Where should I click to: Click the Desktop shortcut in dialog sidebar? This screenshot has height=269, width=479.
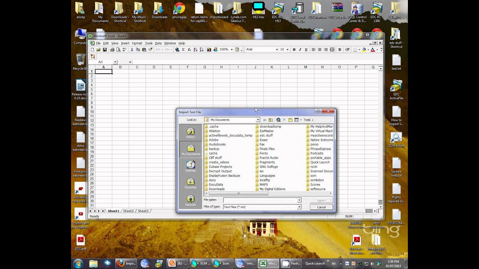(x=190, y=167)
